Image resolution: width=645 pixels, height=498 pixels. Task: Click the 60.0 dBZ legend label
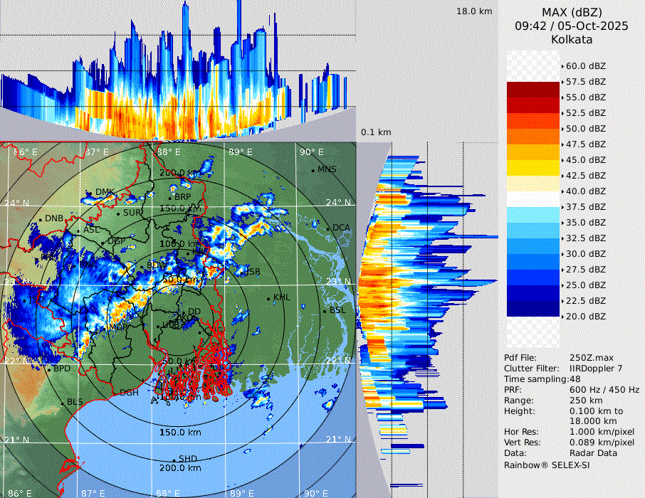[585, 66]
